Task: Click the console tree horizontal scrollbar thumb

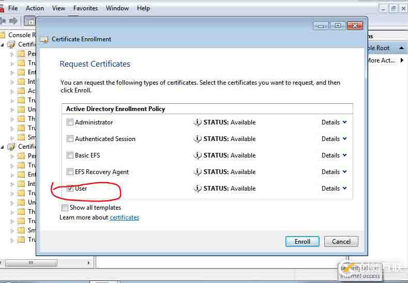Action: [x=31, y=263]
